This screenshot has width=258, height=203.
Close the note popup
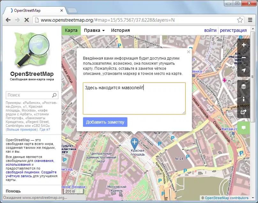188,52
